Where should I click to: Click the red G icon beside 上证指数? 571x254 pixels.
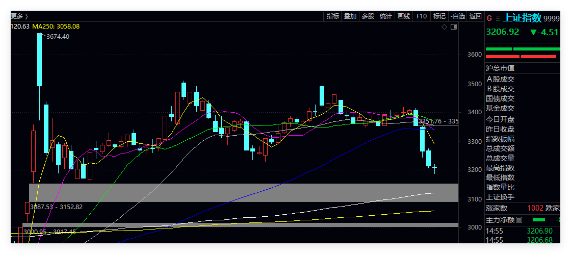(489, 18)
